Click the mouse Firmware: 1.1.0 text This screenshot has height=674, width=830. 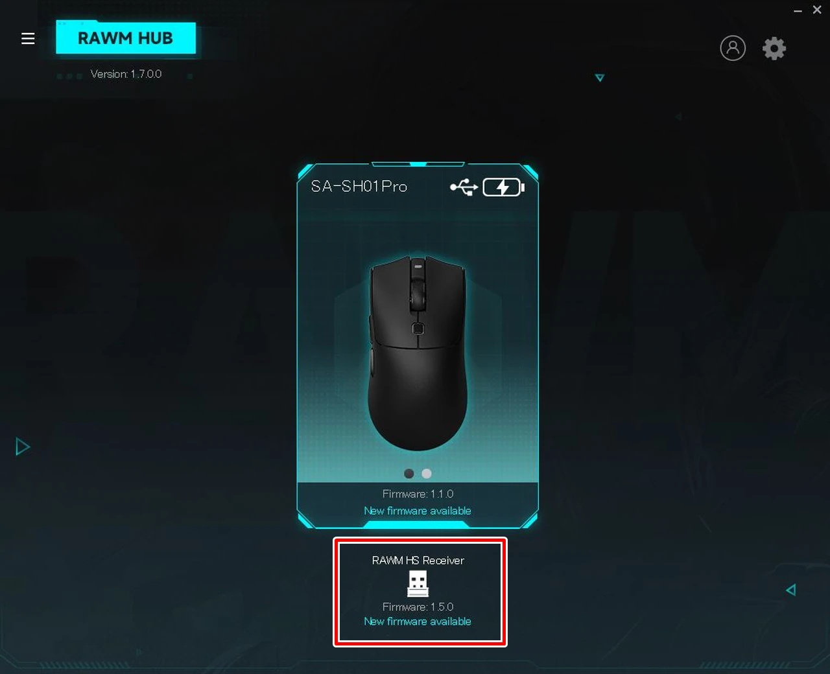[x=418, y=494]
